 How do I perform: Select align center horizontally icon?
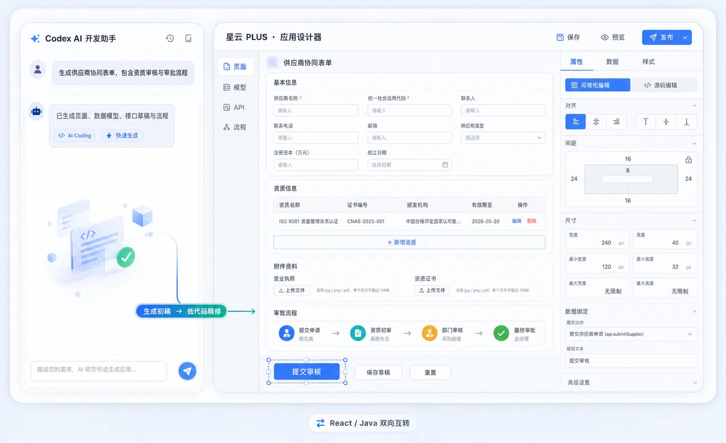click(596, 122)
